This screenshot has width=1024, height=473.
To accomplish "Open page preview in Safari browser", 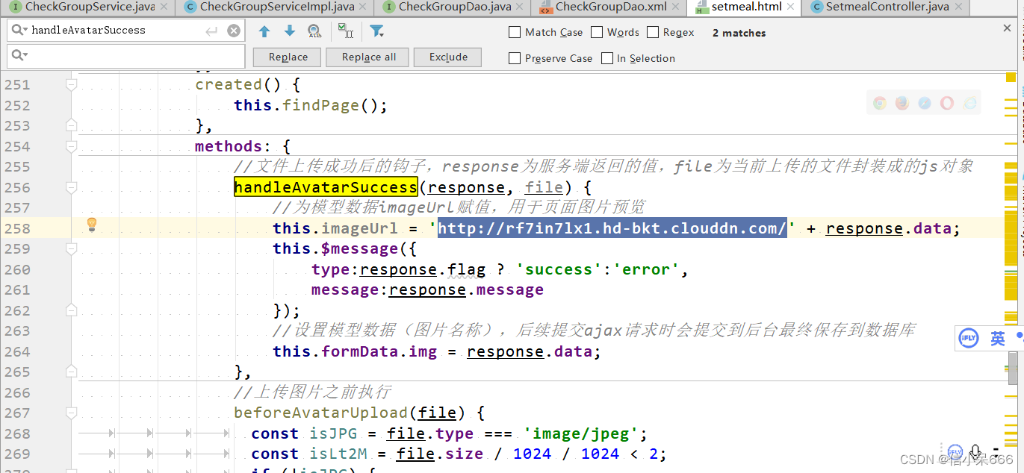I will pyautogui.click(x=925, y=104).
